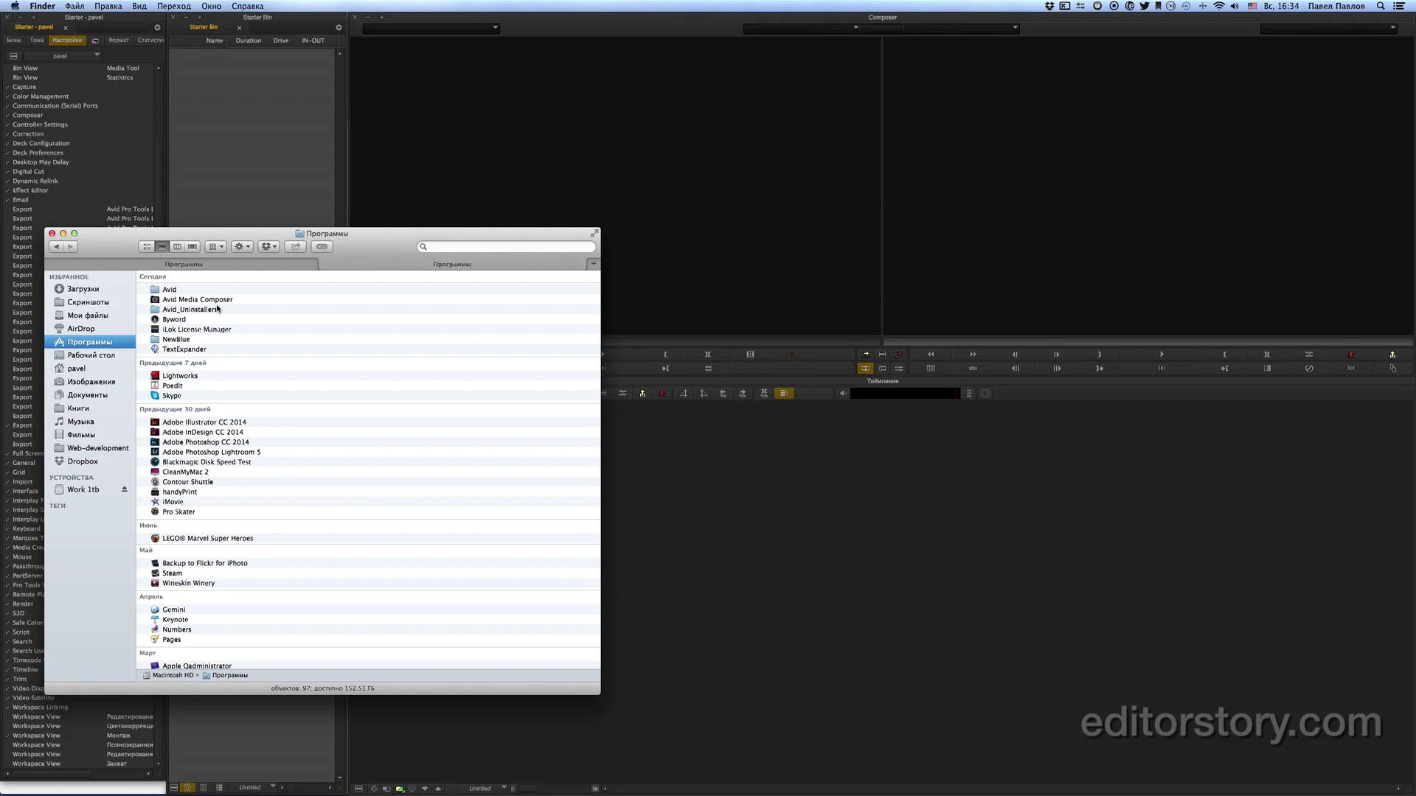The height and width of the screenshot is (796, 1416).
Task: Click Rewind in the Composer controls
Action: (931, 355)
